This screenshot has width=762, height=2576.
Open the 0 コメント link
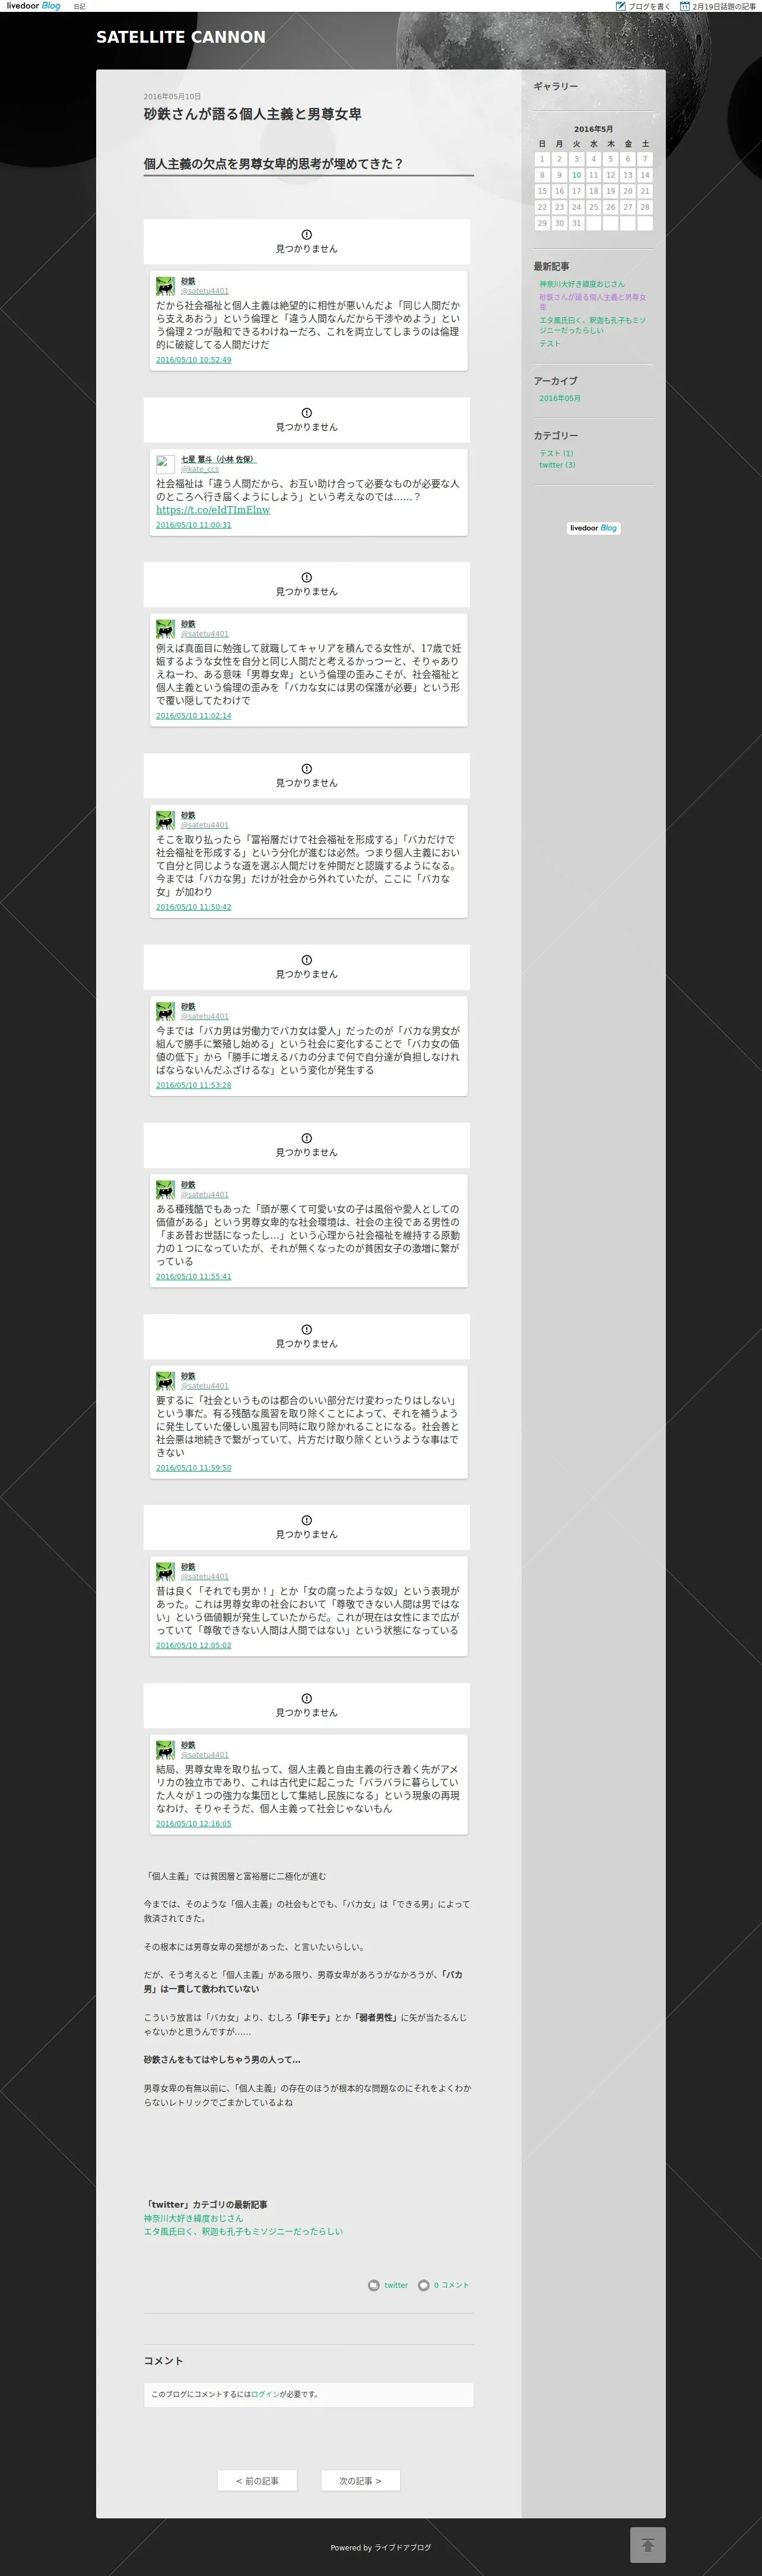pyautogui.click(x=452, y=2285)
